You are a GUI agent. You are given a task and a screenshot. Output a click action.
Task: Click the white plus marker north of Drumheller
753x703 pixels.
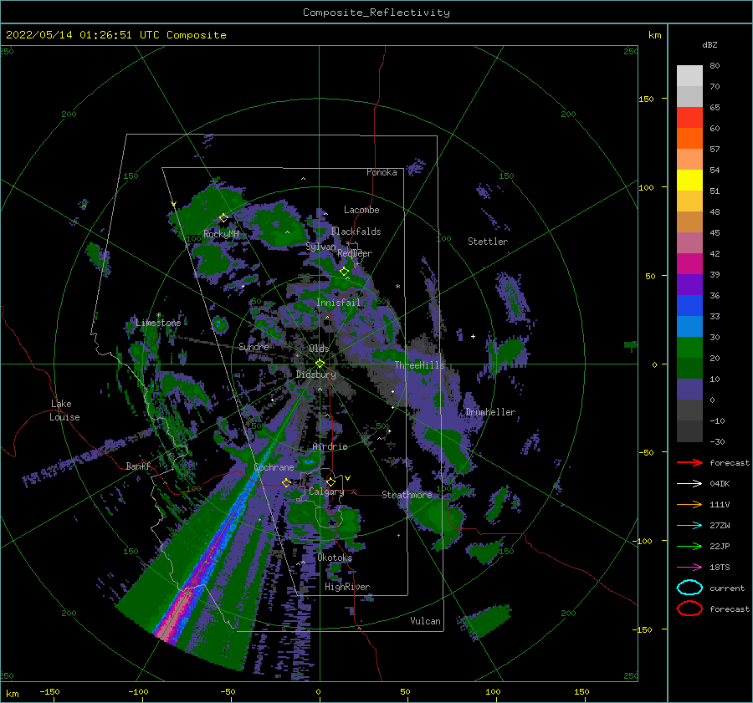(x=473, y=336)
